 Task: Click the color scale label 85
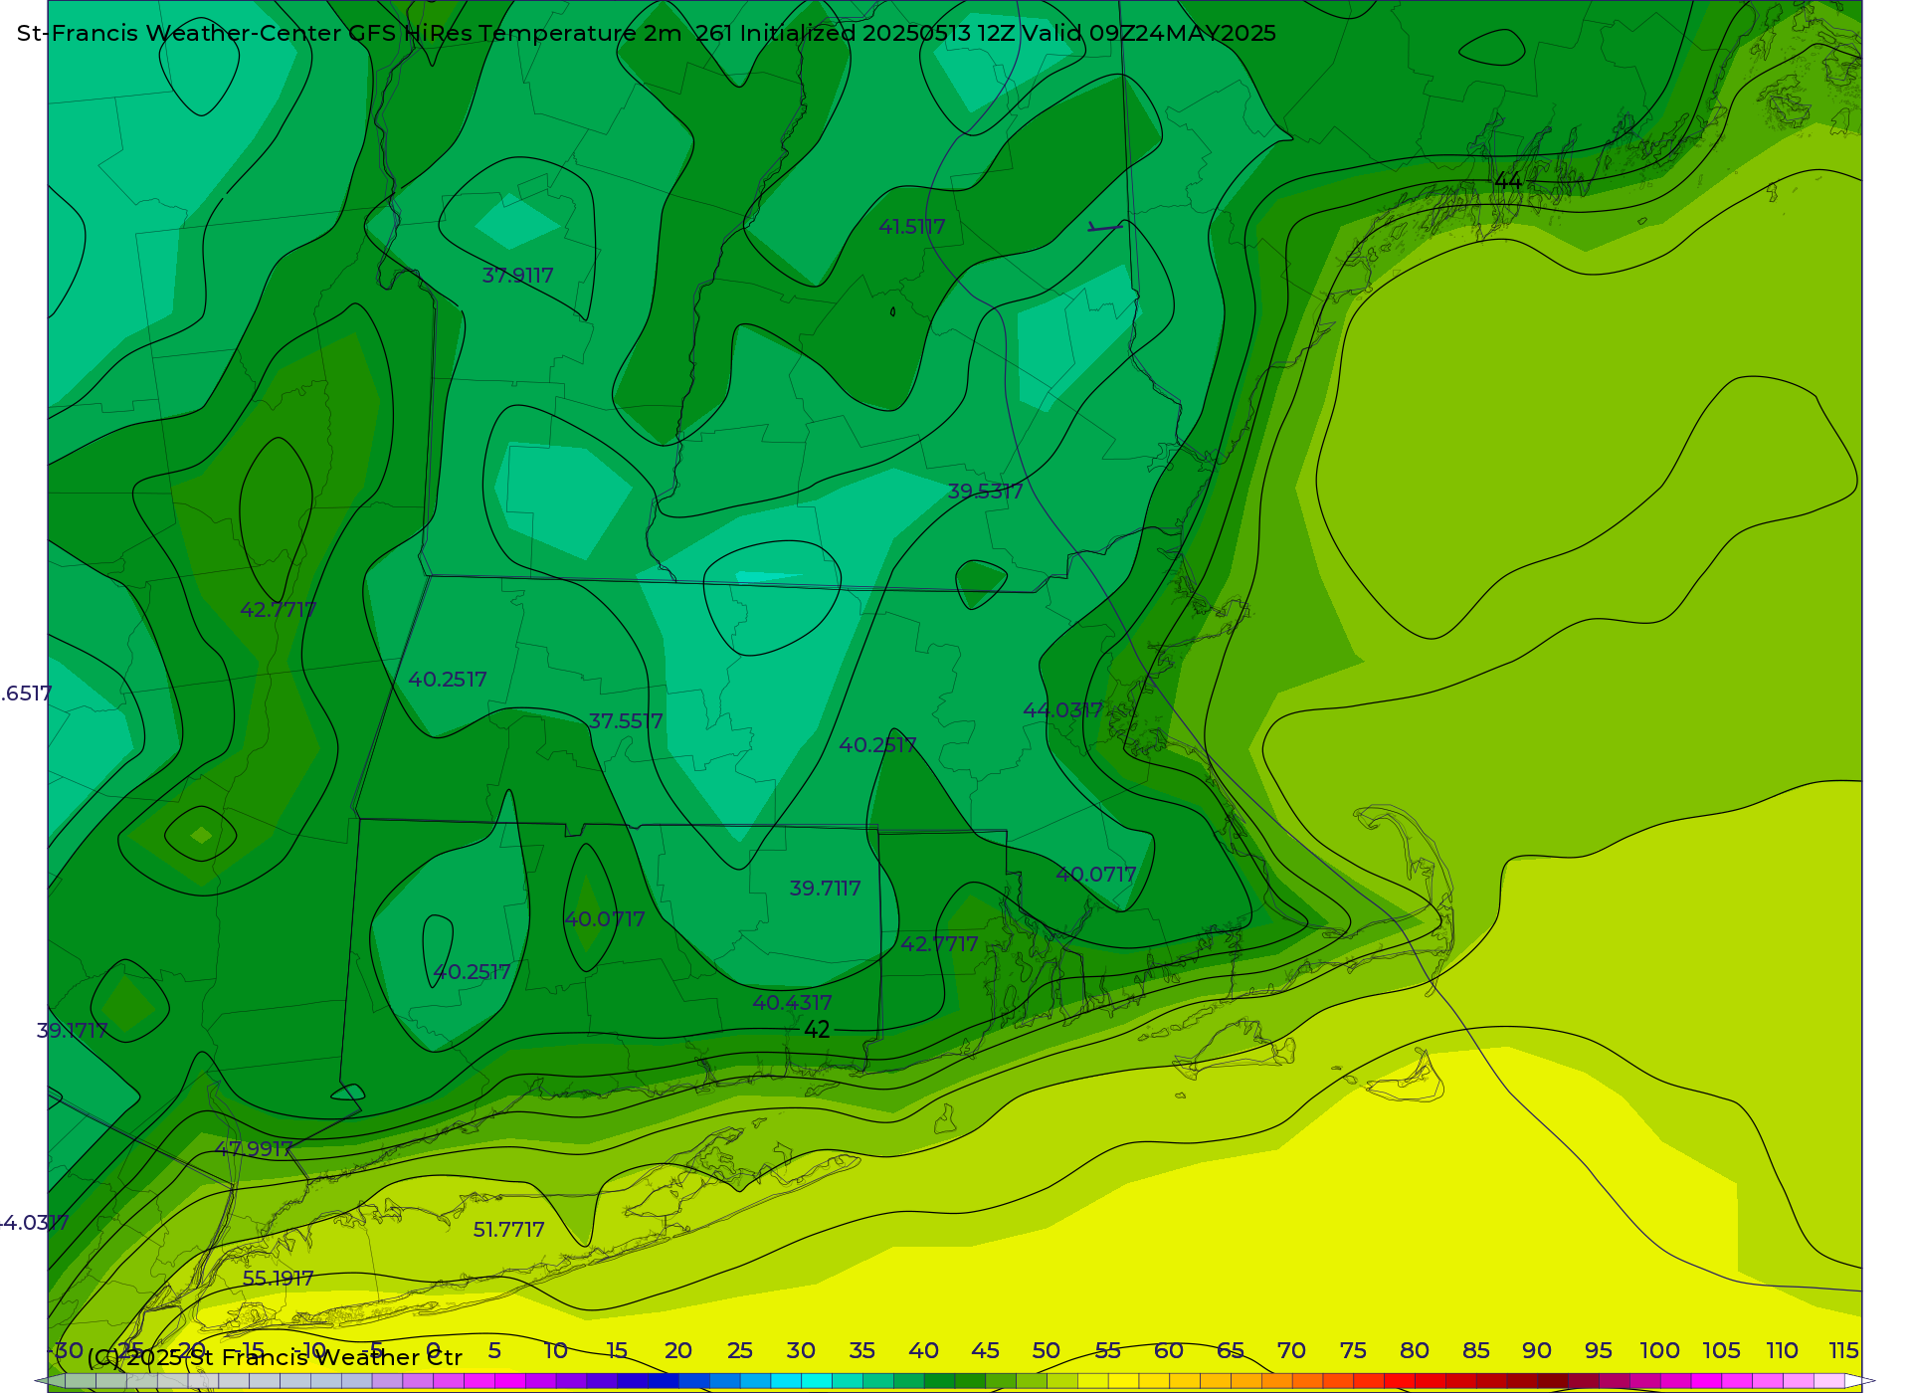pyautogui.click(x=1476, y=1350)
